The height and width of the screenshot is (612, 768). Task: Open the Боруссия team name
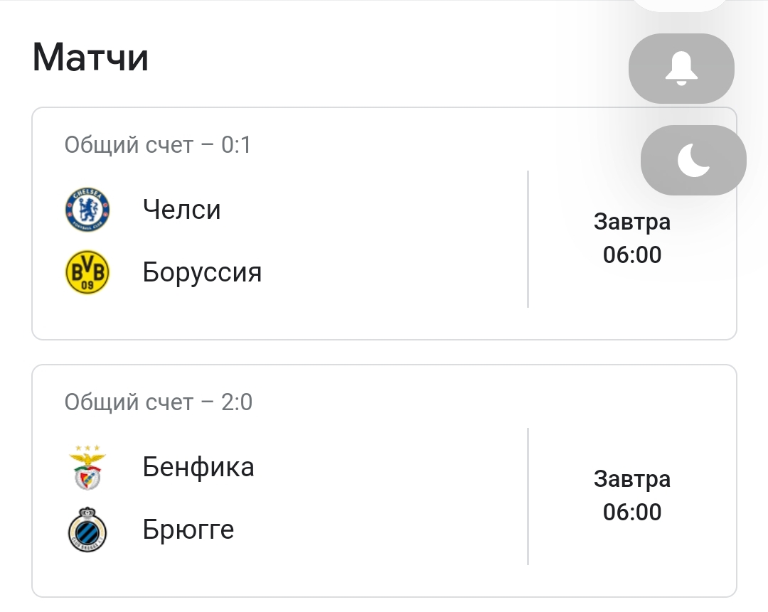pos(203,272)
